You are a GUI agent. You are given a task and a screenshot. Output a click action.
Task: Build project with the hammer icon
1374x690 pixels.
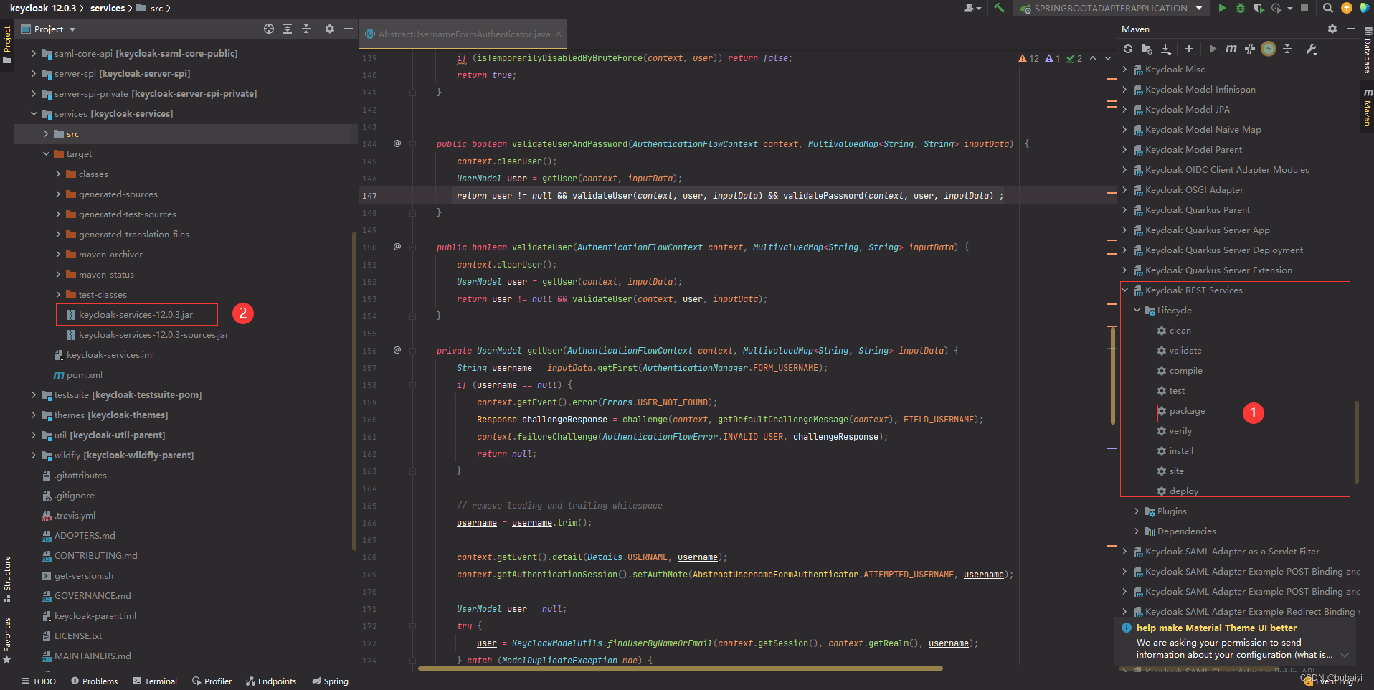(999, 9)
